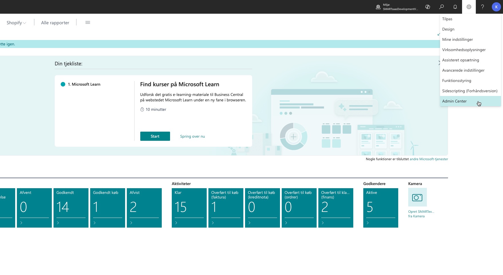
Task: Click the Spring over nu link
Action: (x=192, y=137)
